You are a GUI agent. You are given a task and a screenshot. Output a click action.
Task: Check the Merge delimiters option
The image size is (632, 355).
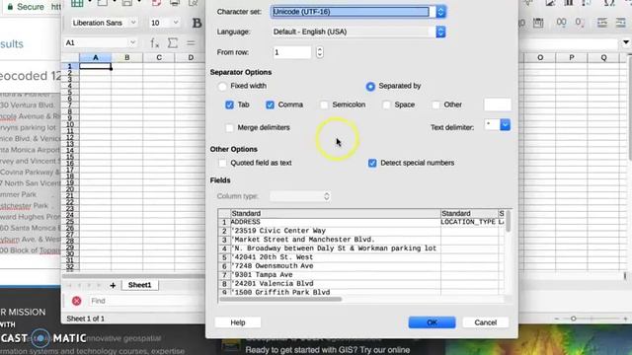[x=229, y=128]
